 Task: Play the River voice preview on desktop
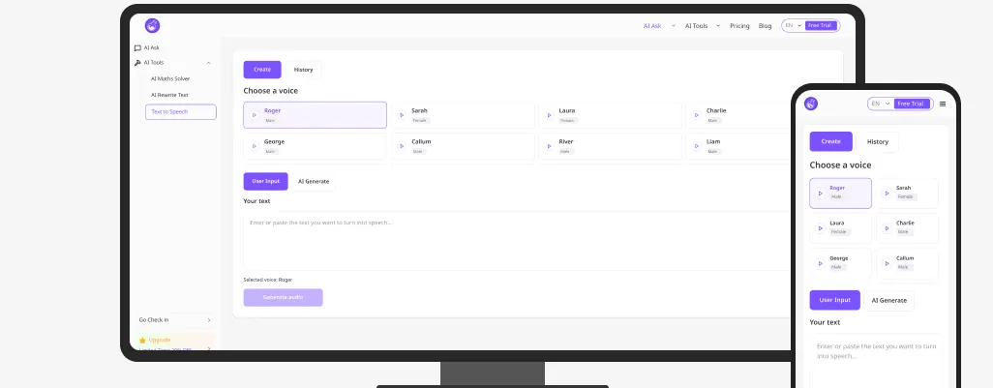549,146
